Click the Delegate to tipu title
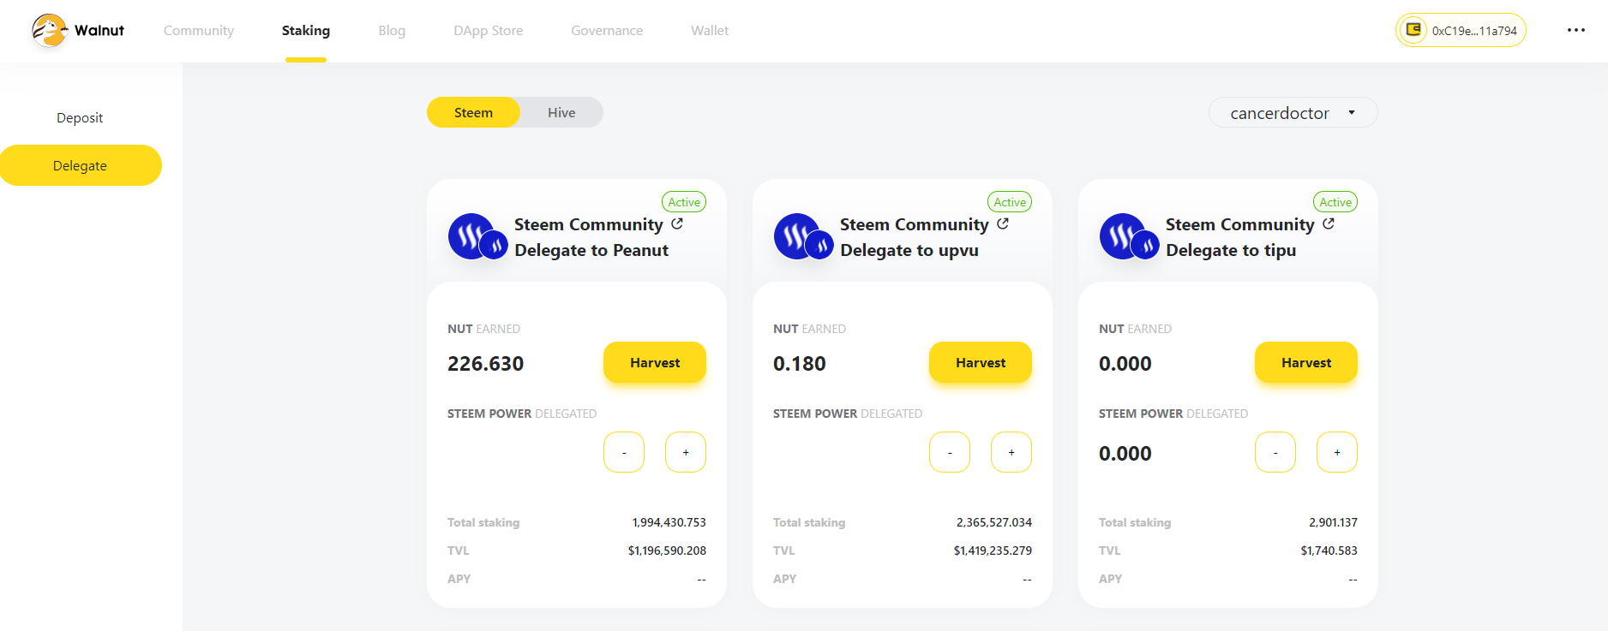This screenshot has width=1608, height=631. pos(1231,250)
